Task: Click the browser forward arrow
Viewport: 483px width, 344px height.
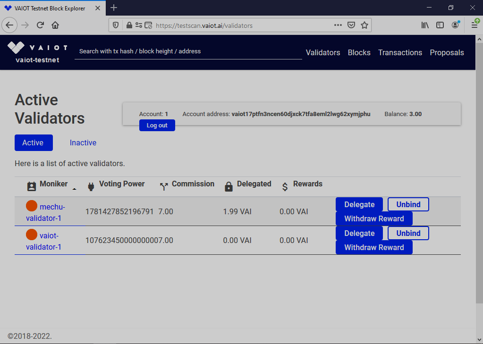Action: coord(25,25)
